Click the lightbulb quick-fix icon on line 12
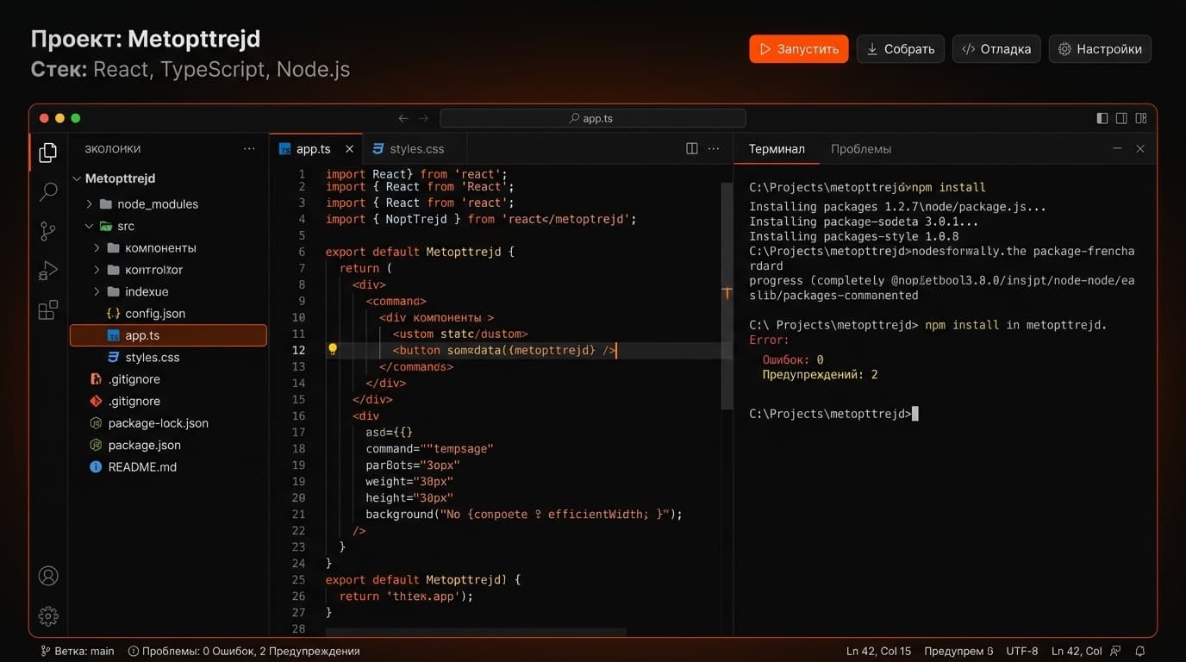The width and height of the screenshot is (1186, 662). (x=332, y=350)
